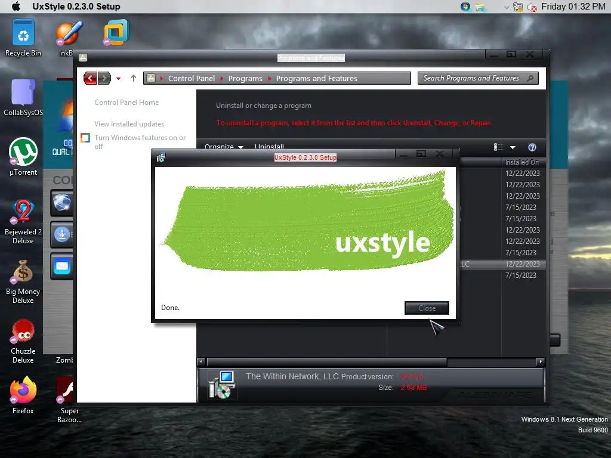Image resolution: width=611 pixels, height=458 pixels.
Task: Click the UxStyle Setup title bar installer icon
Action: coord(161,157)
